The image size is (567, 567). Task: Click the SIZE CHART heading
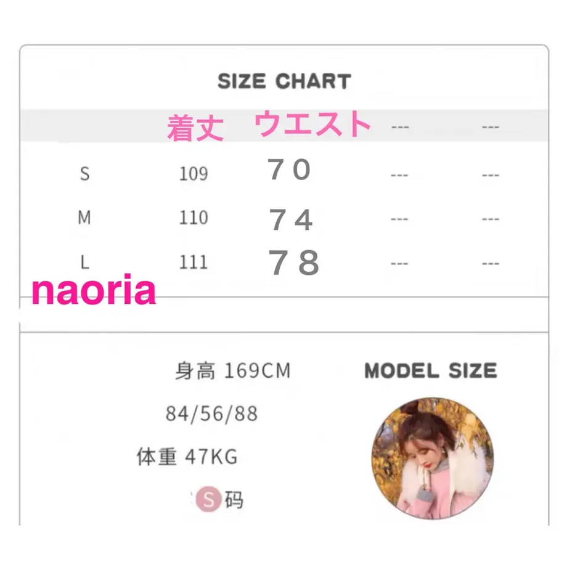click(284, 81)
